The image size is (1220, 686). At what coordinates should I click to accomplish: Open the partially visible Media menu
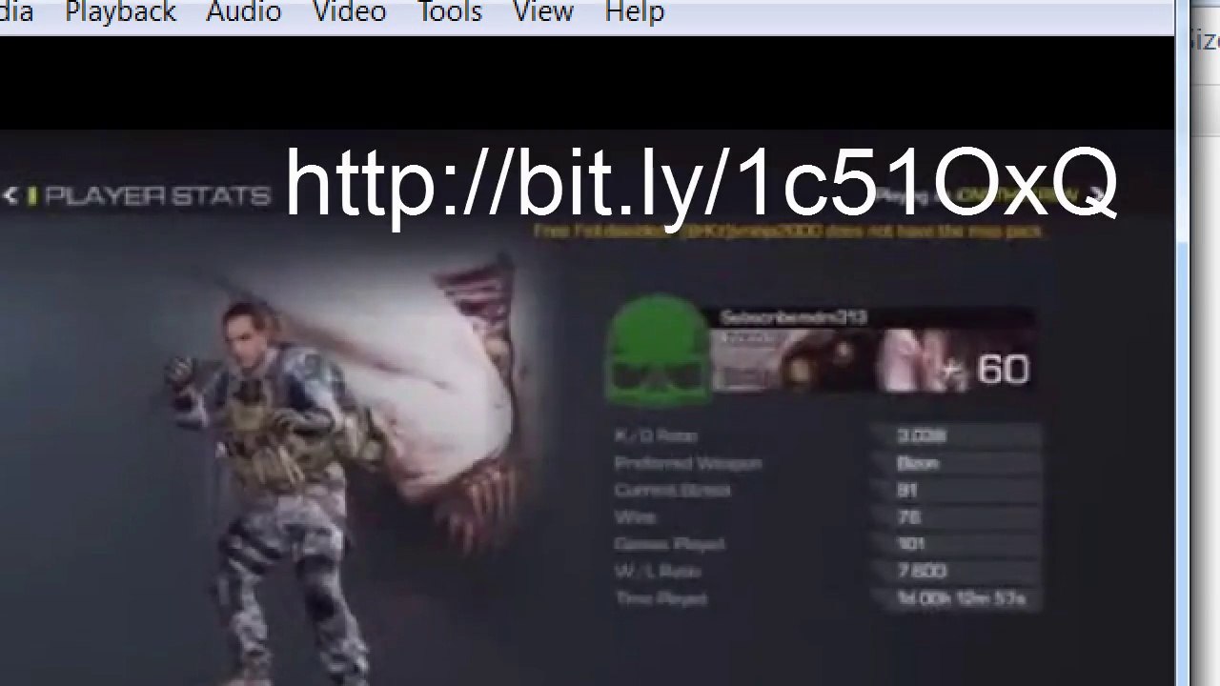[x=16, y=12]
